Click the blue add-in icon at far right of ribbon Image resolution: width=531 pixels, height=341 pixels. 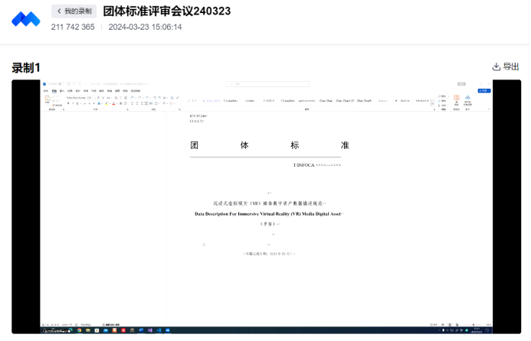click(x=467, y=99)
